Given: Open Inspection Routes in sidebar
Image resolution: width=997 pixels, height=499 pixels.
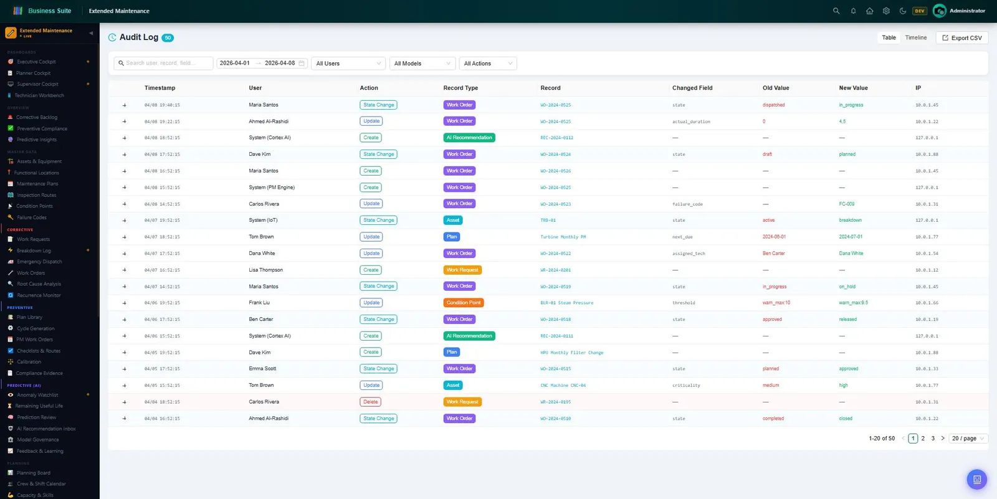Looking at the screenshot, I should coord(36,195).
